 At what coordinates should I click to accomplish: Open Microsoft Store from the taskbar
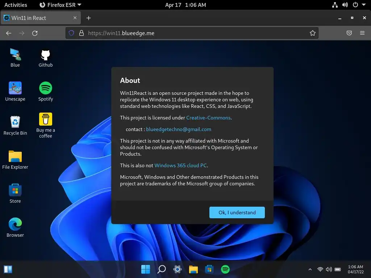pyautogui.click(x=209, y=269)
